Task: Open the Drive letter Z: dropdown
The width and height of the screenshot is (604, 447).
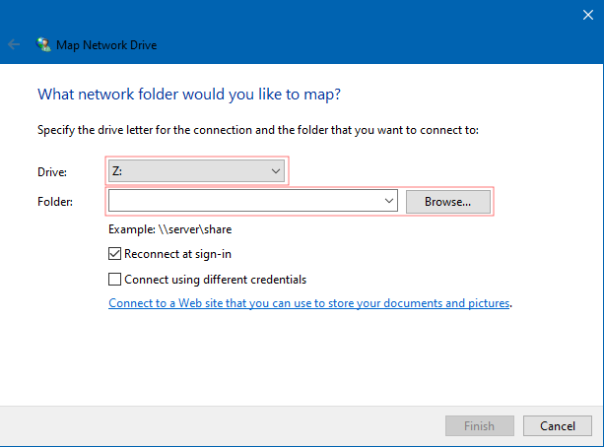Action: tap(195, 171)
